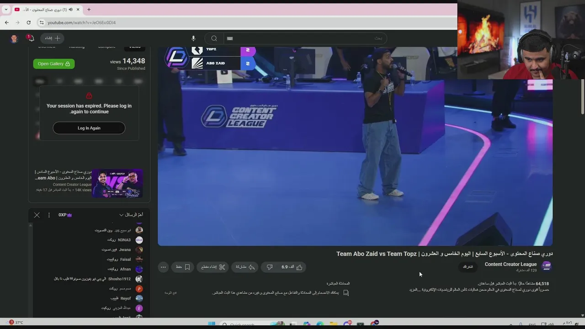Open the Content Creator League link under sidebar video
This screenshot has width=585, height=329.
coord(72,185)
